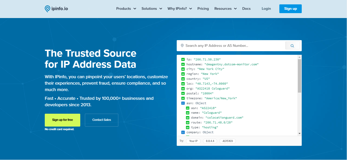This screenshot has width=347, height=160.
Task: Try the 8.8.4.4 example lookup
Action: (x=210, y=141)
